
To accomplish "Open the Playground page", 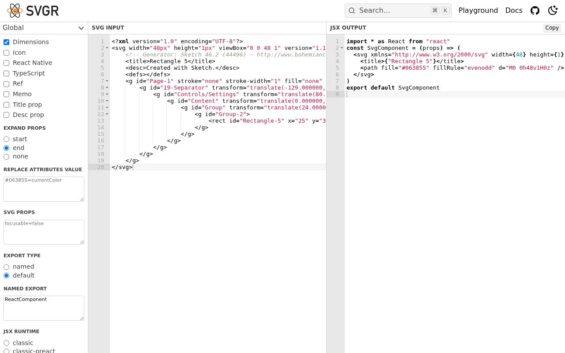I will point(478,11).
